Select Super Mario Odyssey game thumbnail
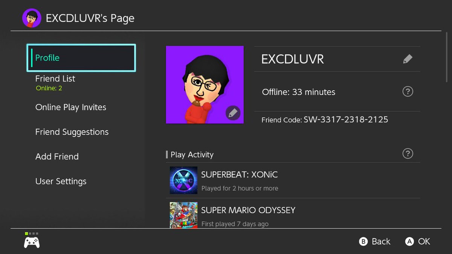452x254 pixels. [183, 215]
